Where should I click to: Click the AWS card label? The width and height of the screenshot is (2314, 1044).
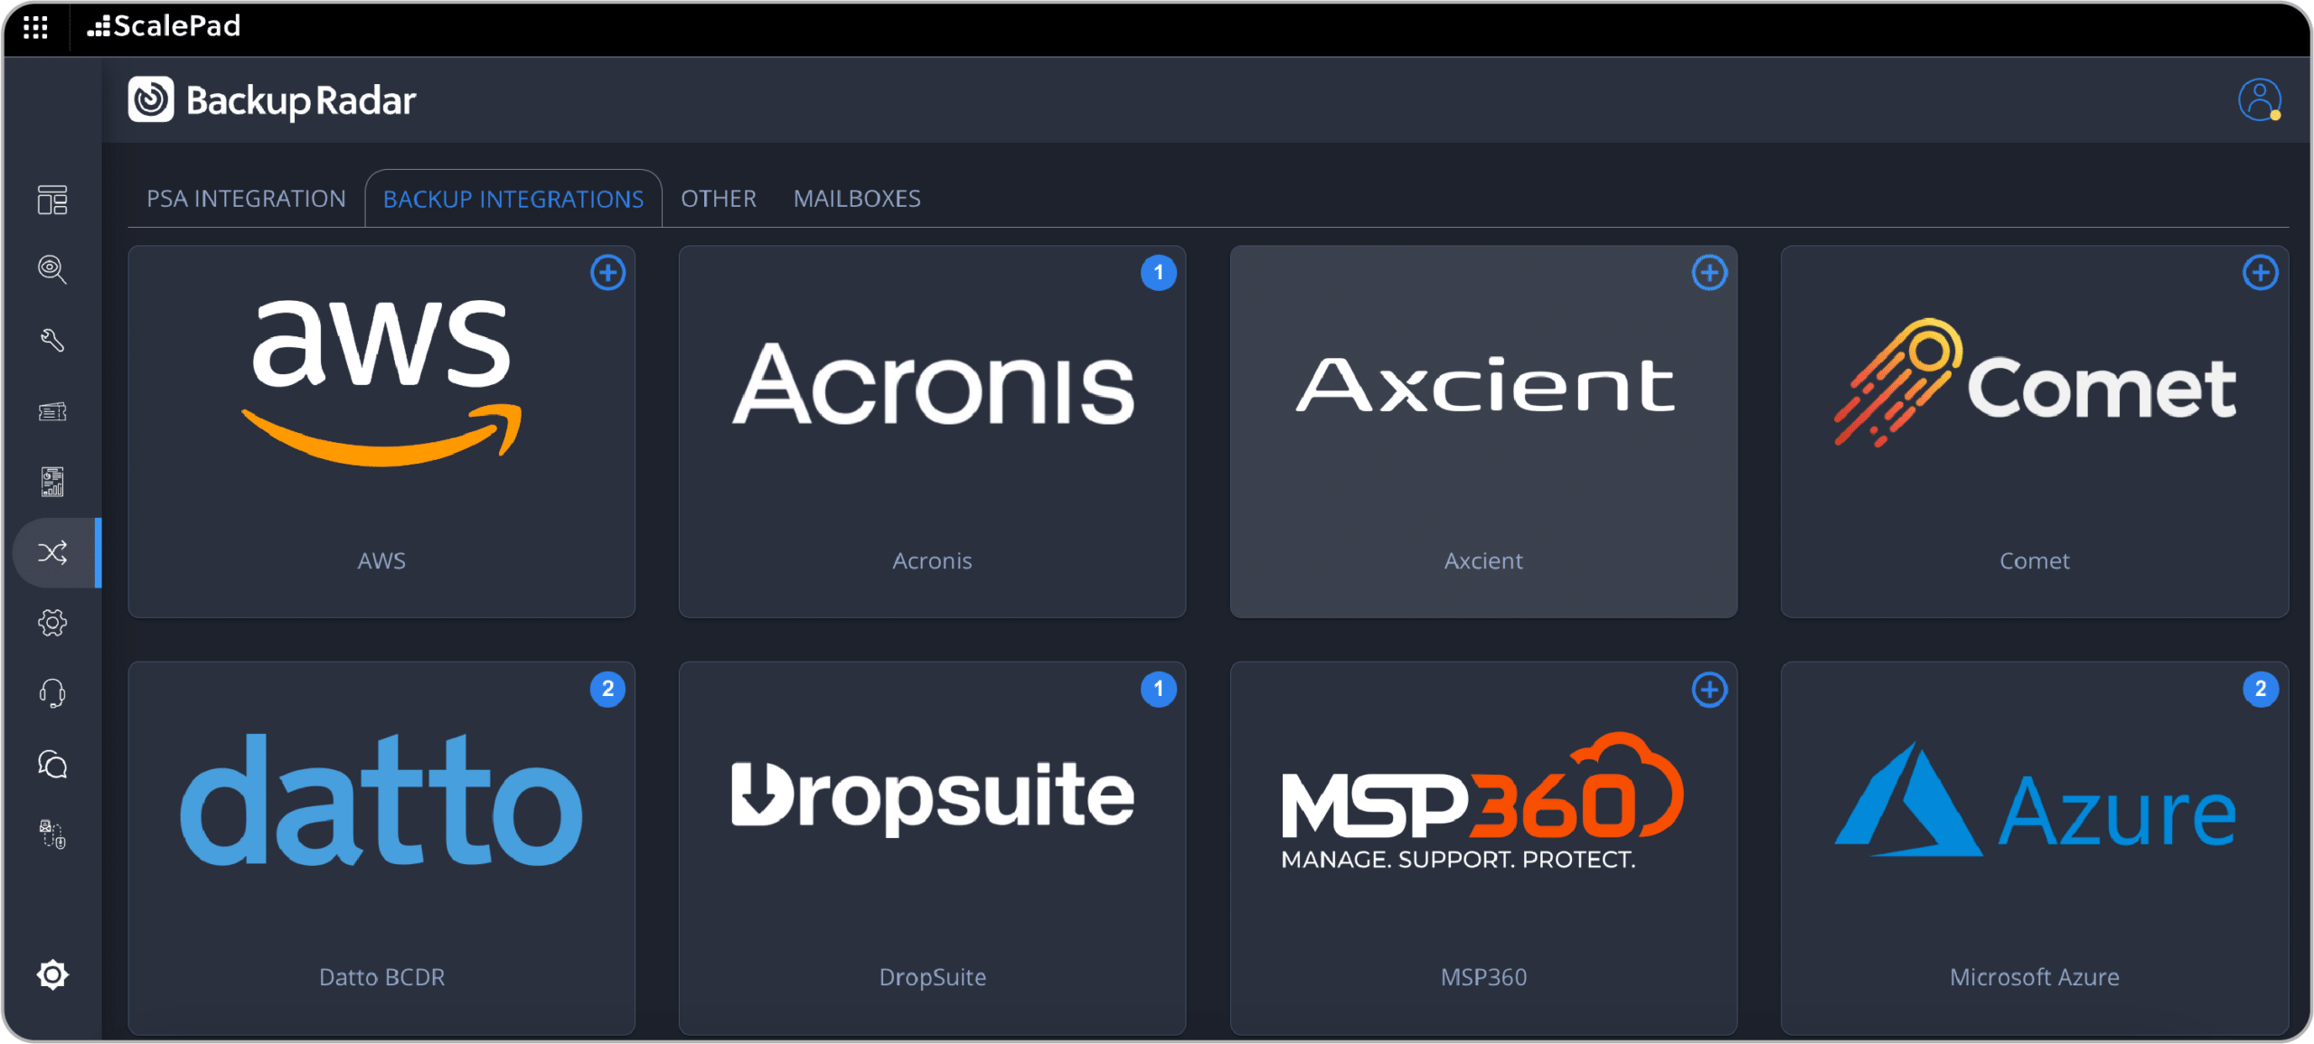tap(381, 561)
